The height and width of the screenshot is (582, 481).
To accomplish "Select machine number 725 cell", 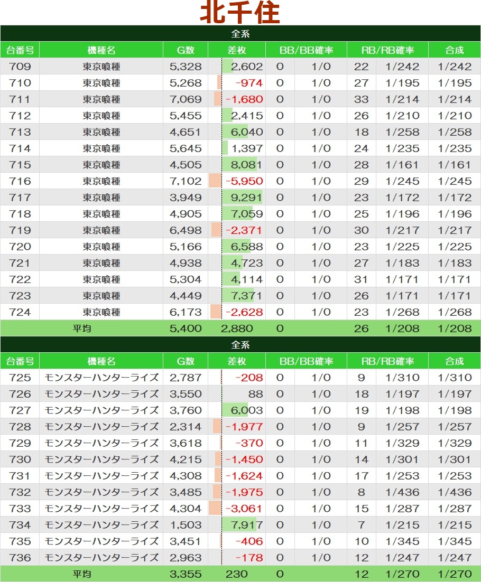I will pos(20,378).
